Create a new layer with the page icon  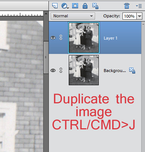55,6
